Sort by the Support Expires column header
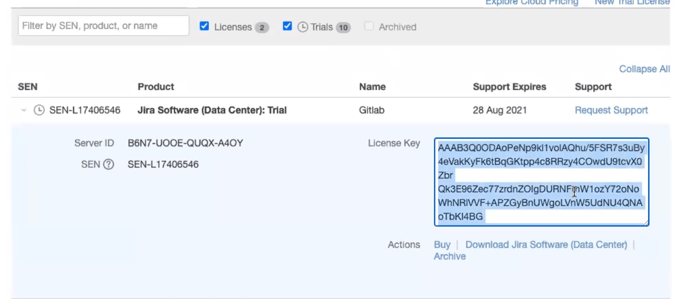 tap(509, 87)
